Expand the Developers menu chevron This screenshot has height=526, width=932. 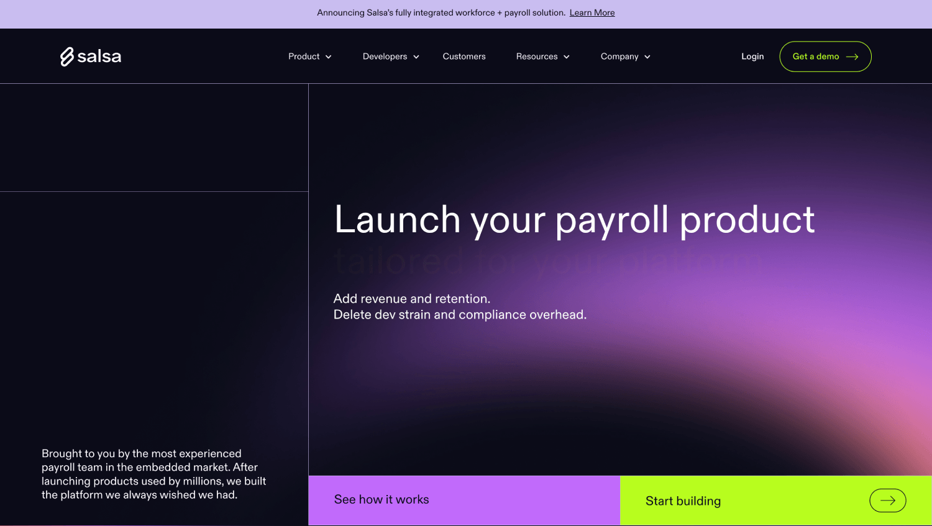[416, 57]
